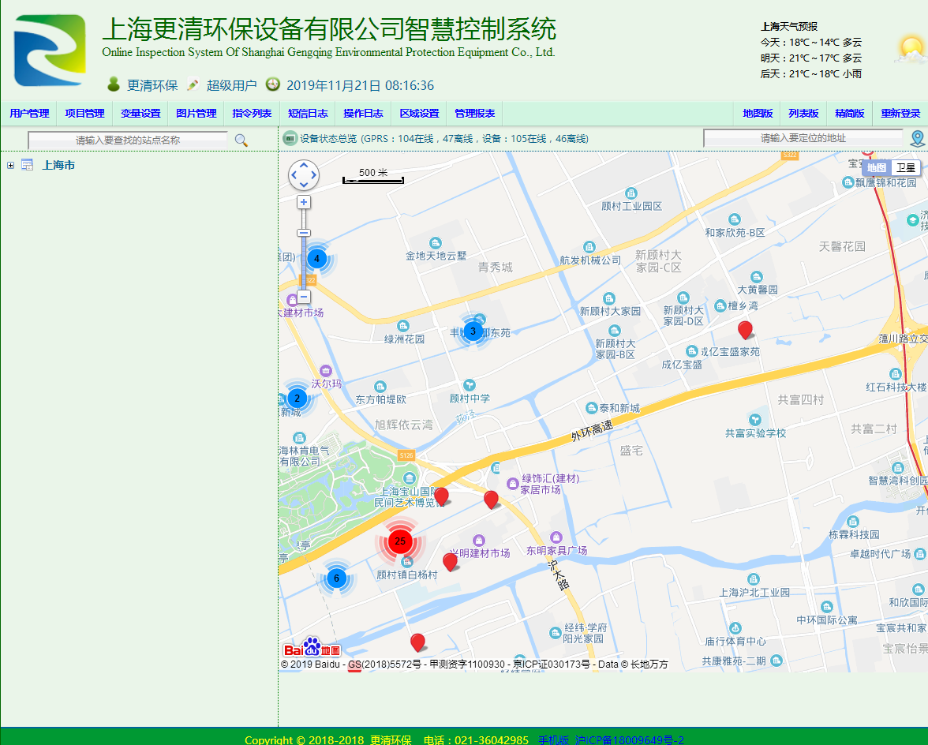This screenshot has height=745, width=928.
Task: Click the location pin icon beside address field
Action: [x=917, y=139]
